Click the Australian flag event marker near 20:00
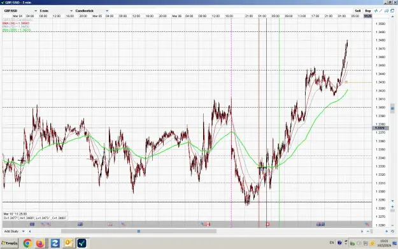This screenshot has height=249, width=398. [80, 224]
